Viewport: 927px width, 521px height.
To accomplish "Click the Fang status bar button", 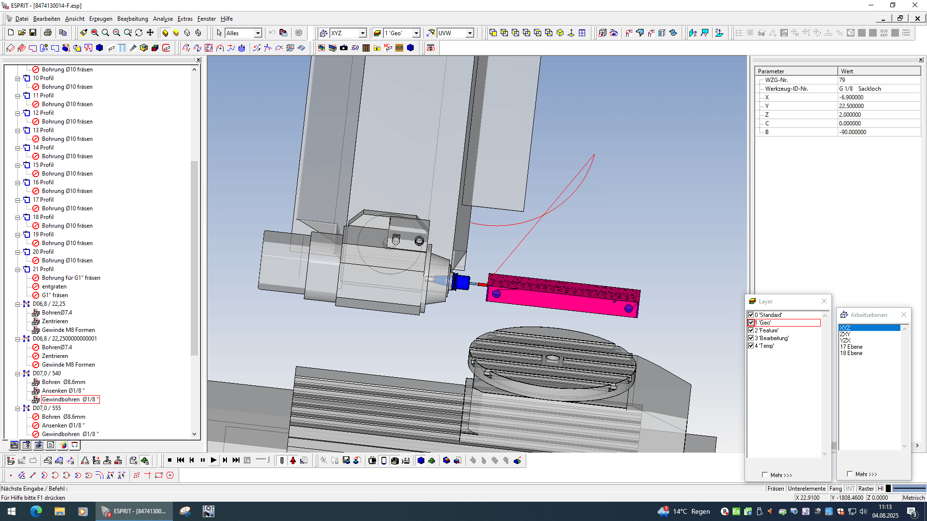I will point(835,489).
